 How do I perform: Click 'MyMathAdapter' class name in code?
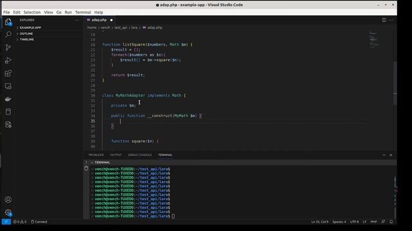coord(130,96)
